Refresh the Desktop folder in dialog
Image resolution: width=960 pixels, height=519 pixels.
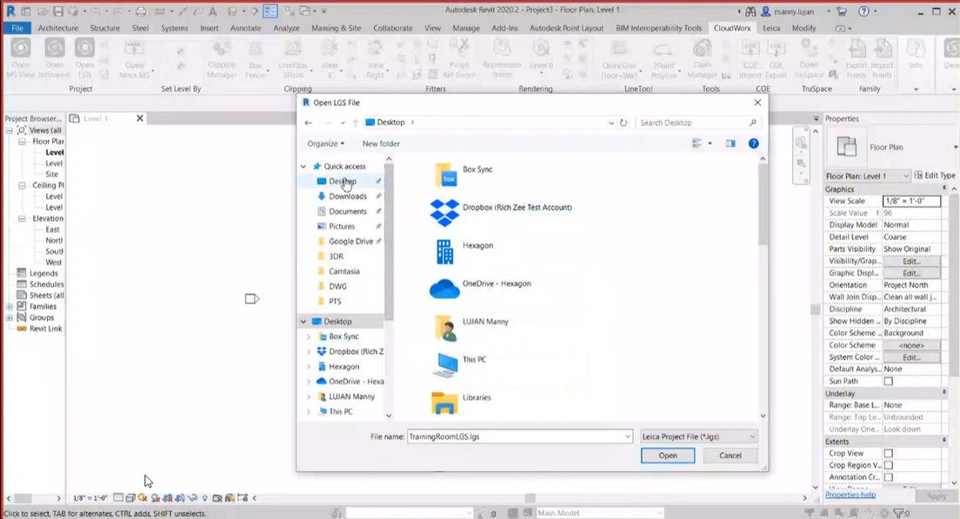tap(623, 123)
